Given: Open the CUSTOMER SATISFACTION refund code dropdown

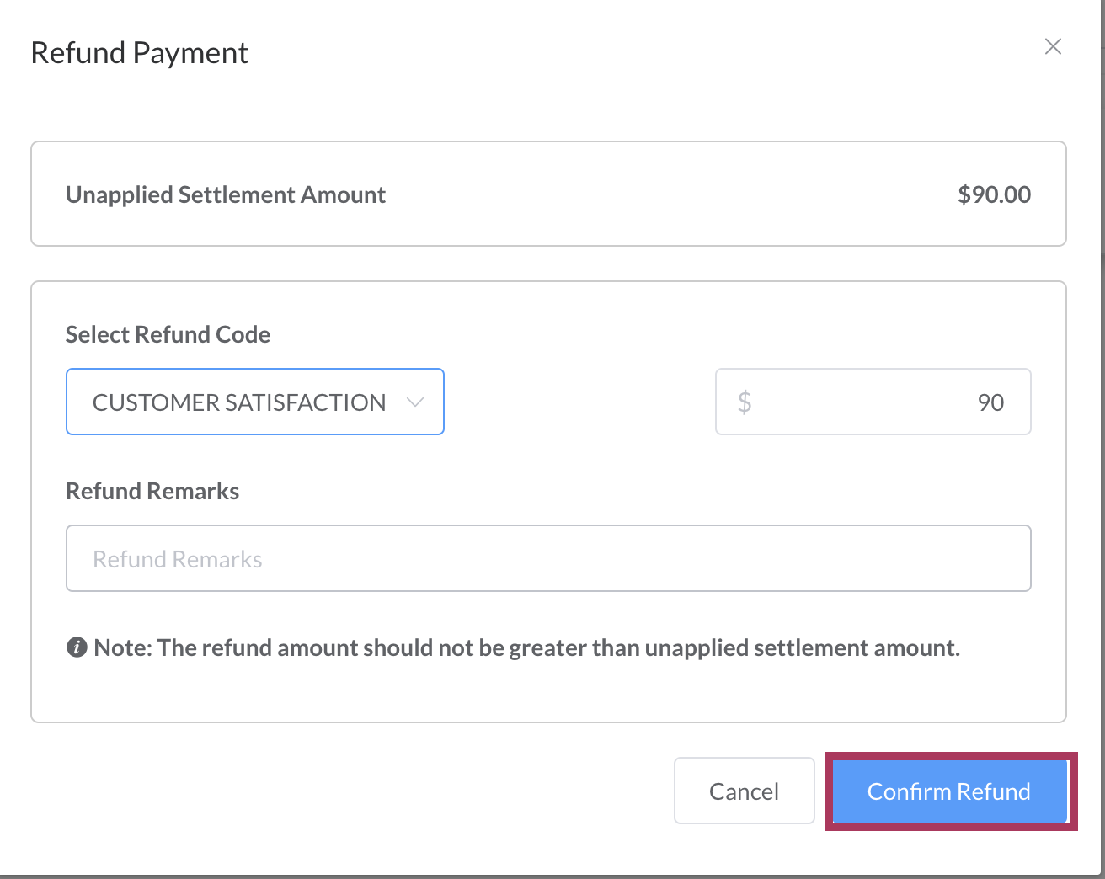Looking at the screenshot, I should (239, 402).
